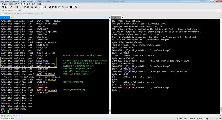Click the color scheme toolbar icon

36,7
